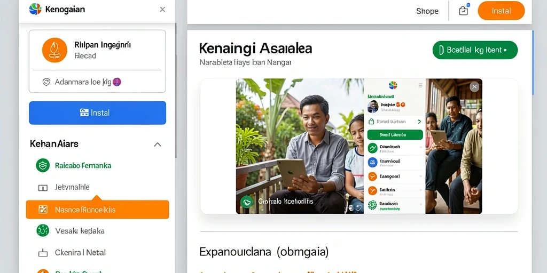Screen dimensions: 547x273
Task: Click the sidebar panel scrollbar
Action: coord(176,91)
